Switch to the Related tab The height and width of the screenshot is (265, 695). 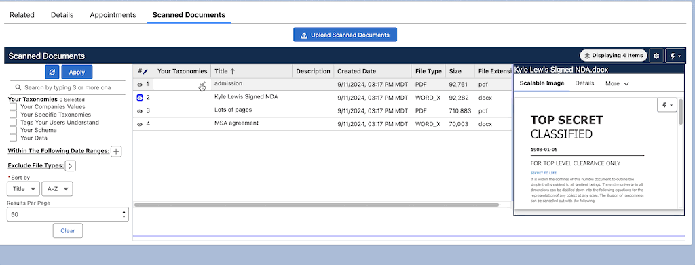[22, 15]
